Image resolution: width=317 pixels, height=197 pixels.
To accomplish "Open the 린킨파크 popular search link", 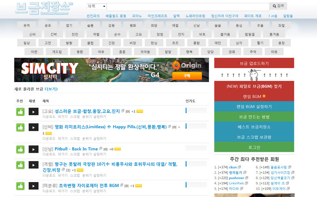I will tap(93, 16).
